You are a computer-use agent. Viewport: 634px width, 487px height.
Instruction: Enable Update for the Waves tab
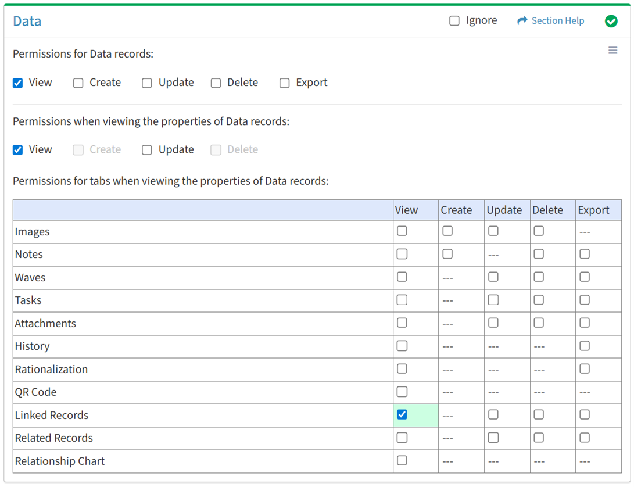click(493, 277)
